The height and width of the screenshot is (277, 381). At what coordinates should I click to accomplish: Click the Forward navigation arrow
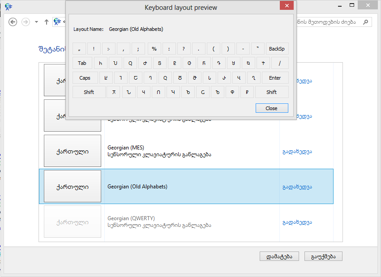(x=26, y=22)
